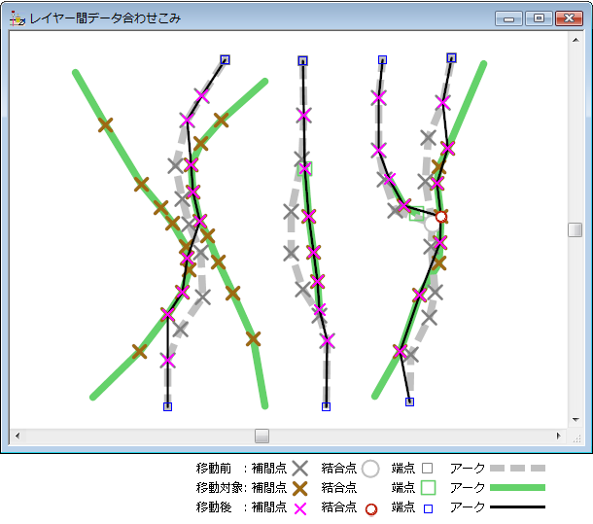Image resolution: width=593 pixels, height=524 pixels.
Task: Click the legend green arc sample
Action: pos(517,488)
